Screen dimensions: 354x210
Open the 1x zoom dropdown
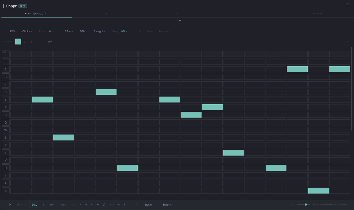pyautogui.click(x=342, y=42)
